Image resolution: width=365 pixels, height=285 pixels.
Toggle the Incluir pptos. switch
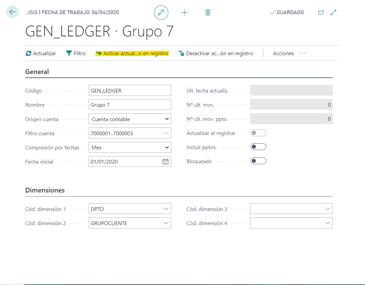[258, 147]
